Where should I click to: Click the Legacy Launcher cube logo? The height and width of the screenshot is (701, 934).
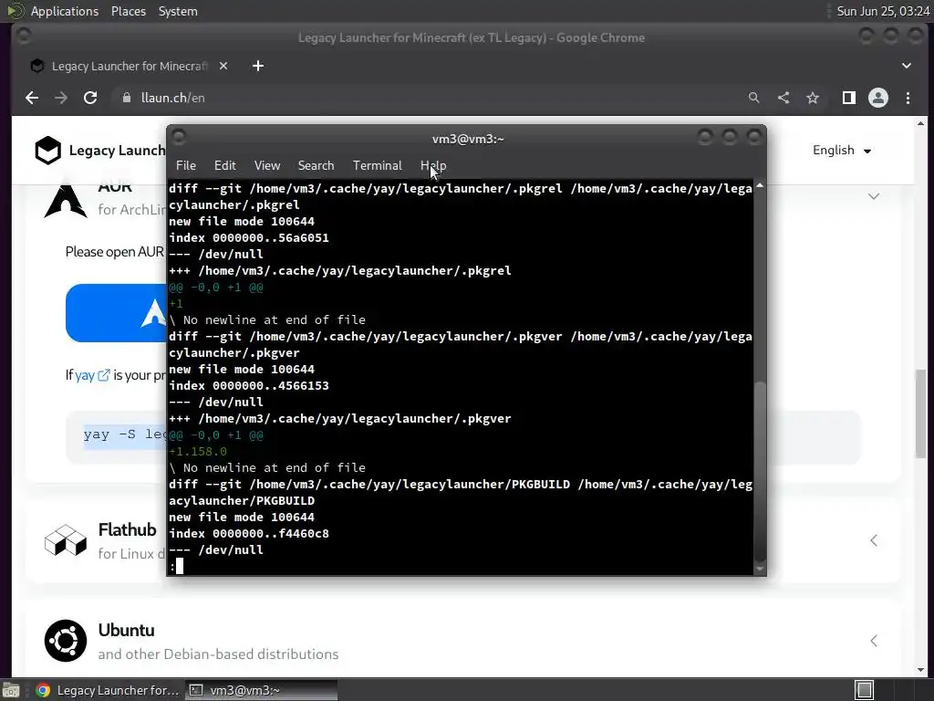coord(47,151)
